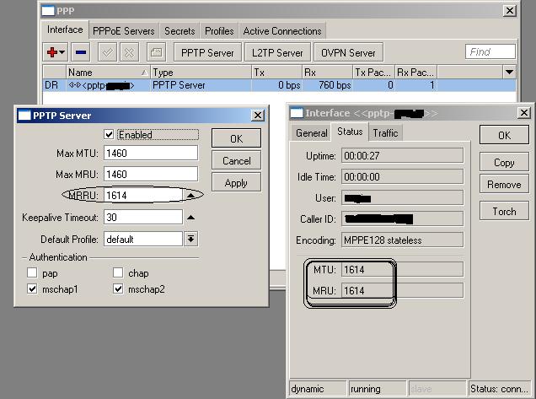Image resolution: width=536 pixels, height=399 pixels.
Task: Click the Encoding MPPE128 stateless field
Action: click(402, 240)
